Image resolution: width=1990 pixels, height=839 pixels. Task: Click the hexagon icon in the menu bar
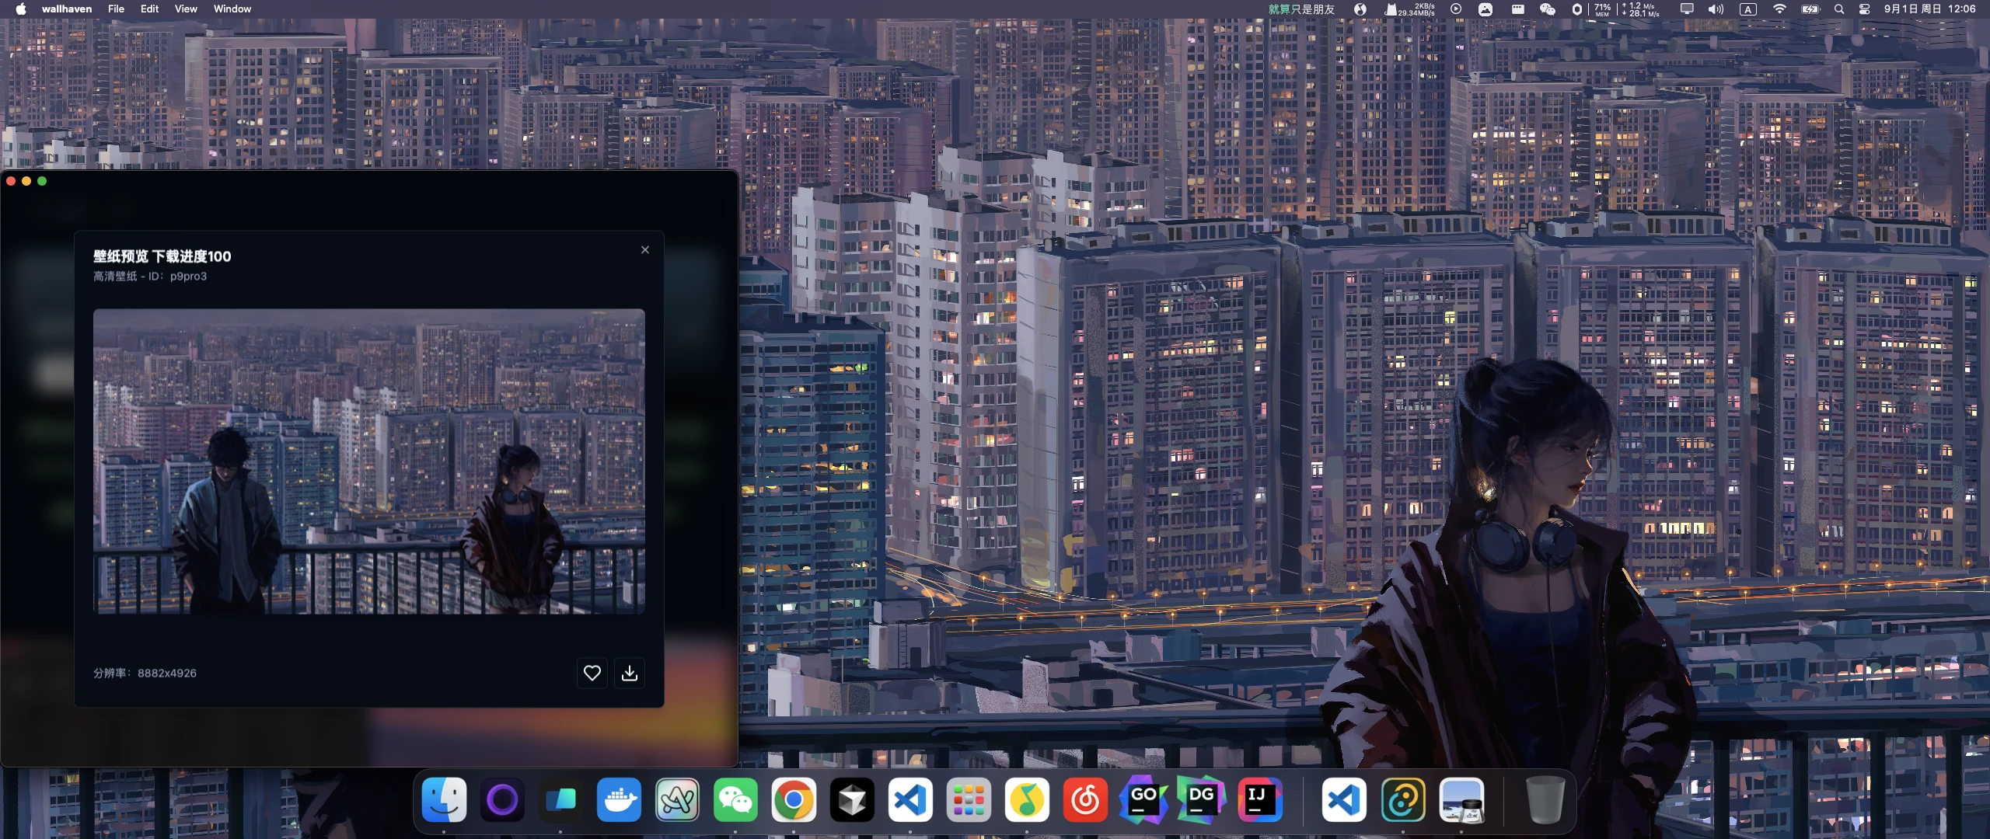1576,9
